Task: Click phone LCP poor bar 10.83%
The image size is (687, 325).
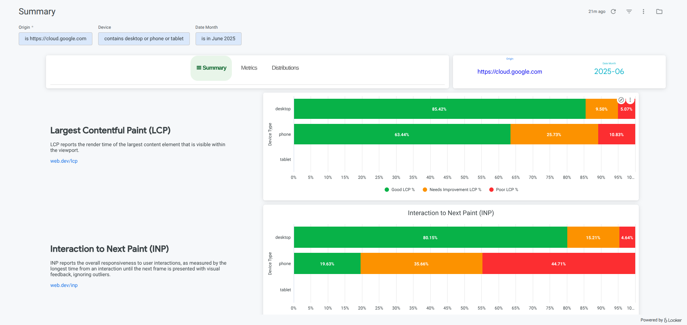Action: point(617,134)
